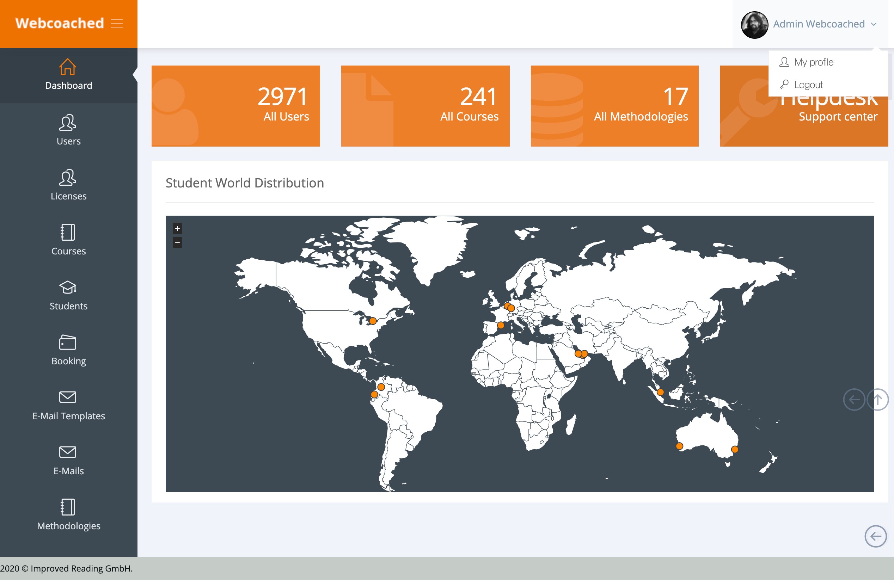Choose Logout from the user menu
894x580 pixels.
[828, 85]
